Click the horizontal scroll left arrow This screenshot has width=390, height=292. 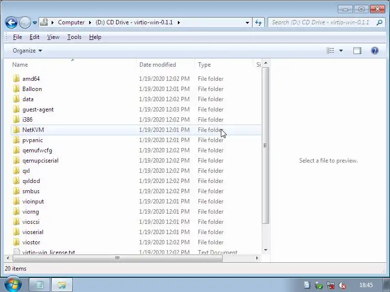pos(8,258)
